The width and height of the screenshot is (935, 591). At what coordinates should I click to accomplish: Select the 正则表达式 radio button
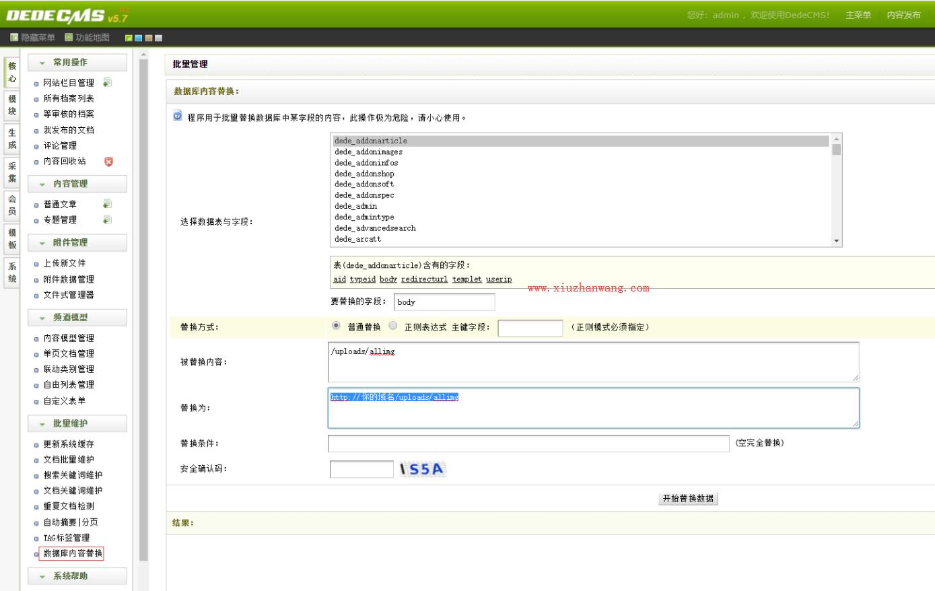(x=393, y=326)
